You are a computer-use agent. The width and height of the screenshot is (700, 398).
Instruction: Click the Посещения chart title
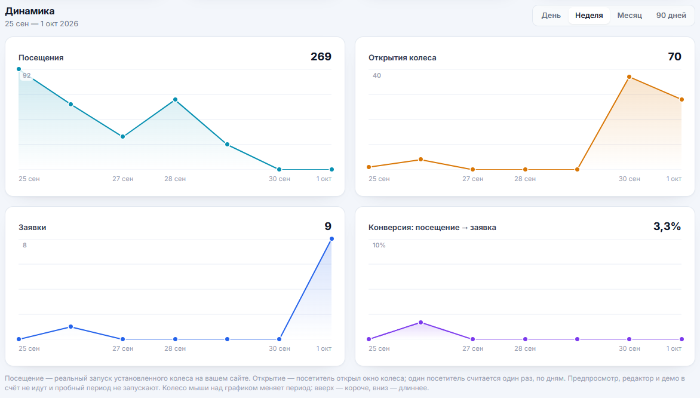point(41,57)
